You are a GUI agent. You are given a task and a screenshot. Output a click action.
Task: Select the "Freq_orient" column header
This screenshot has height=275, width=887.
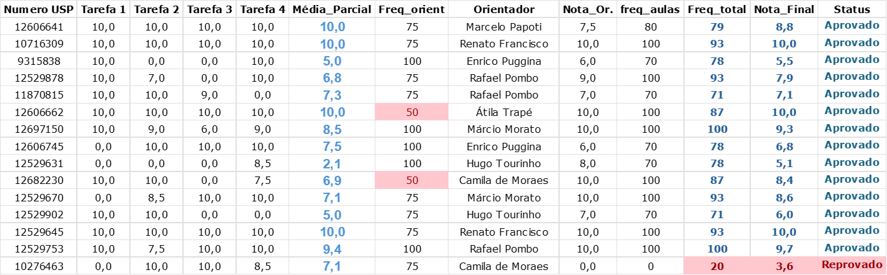point(412,9)
